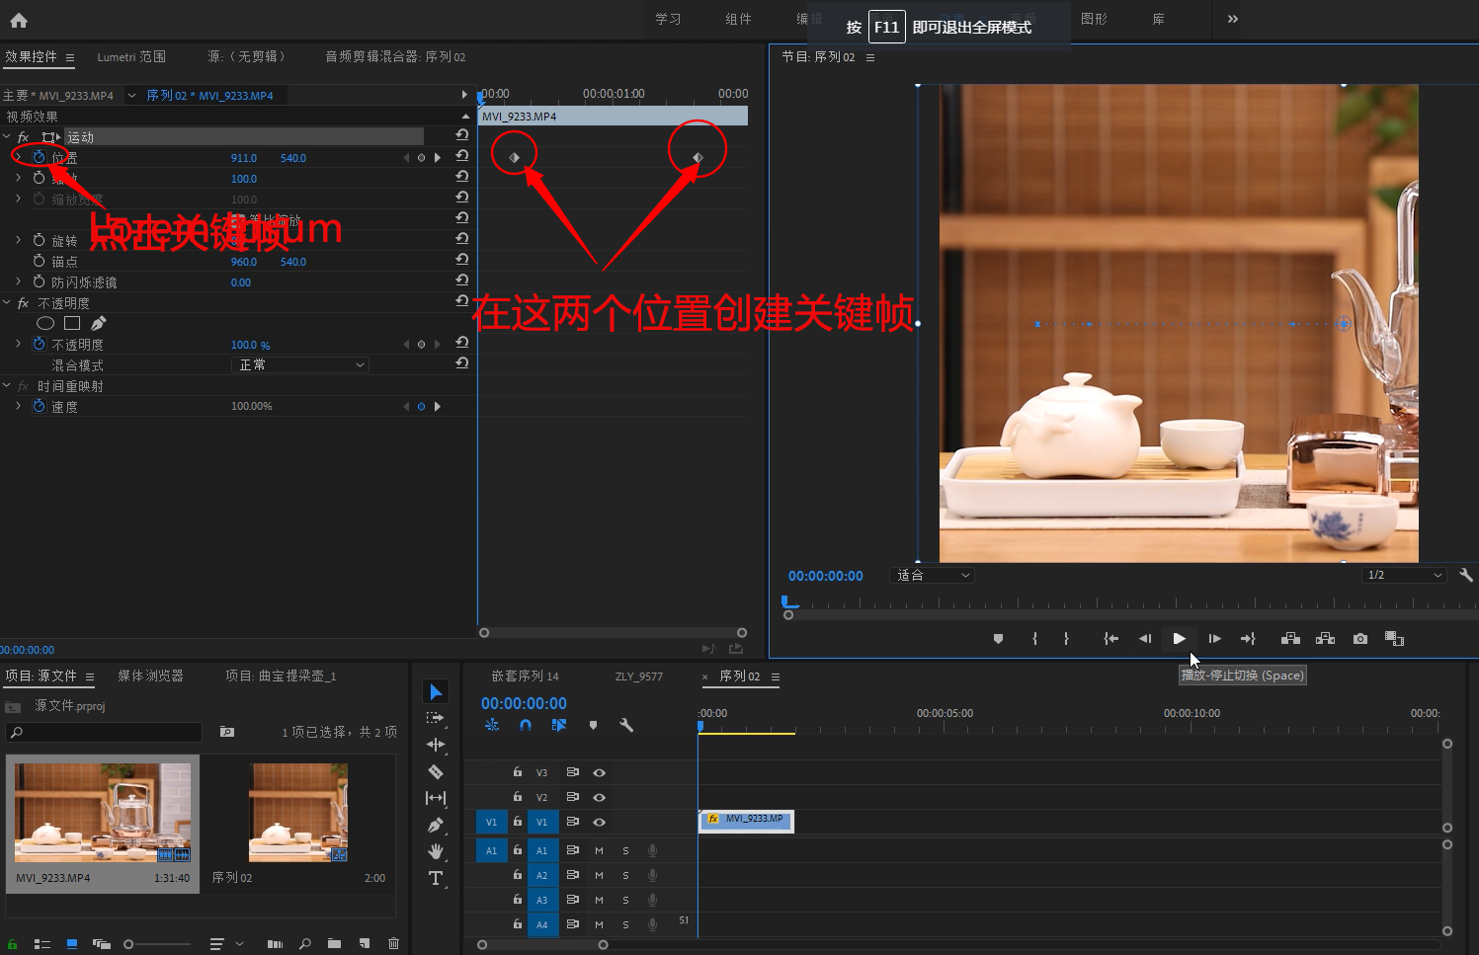The height and width of the screenshot is (955, 1479).
Task: Toggle V1 track output eye
Action: pyautogui.click(x=599, y=822)
